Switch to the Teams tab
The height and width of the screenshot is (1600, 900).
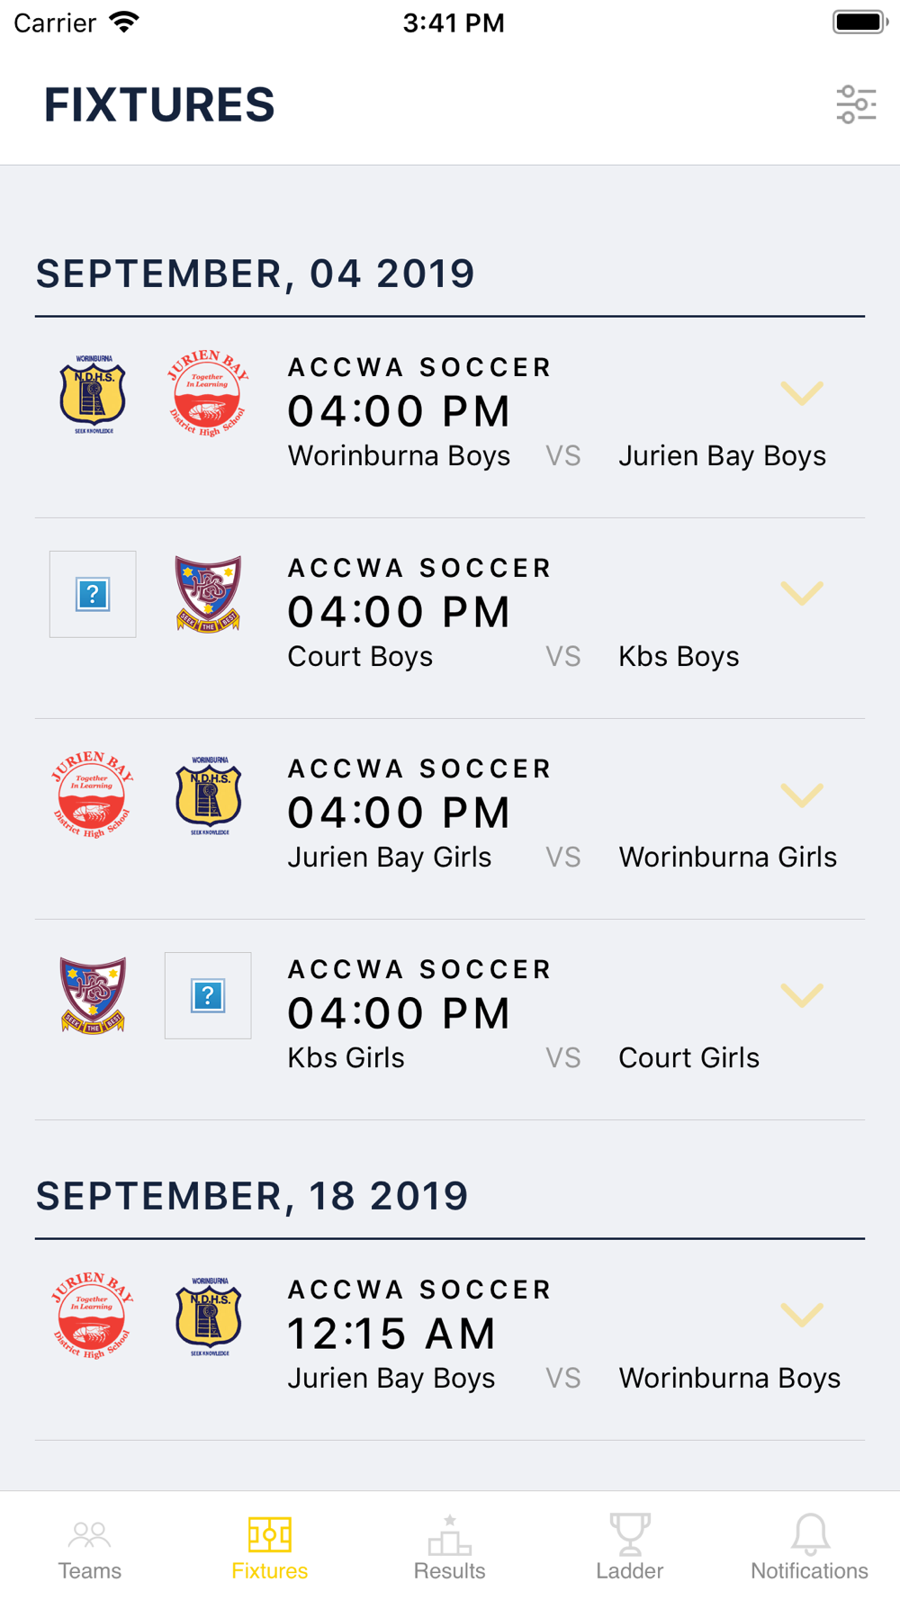[90, 1548]
